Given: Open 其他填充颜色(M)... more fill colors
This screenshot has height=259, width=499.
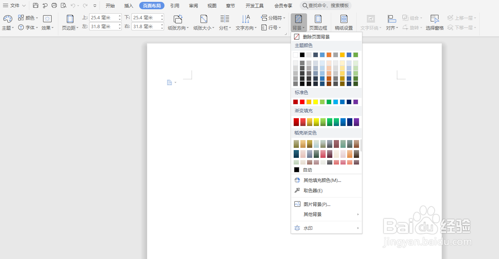Looking at the screenshot, I should [x=322, y=180].
